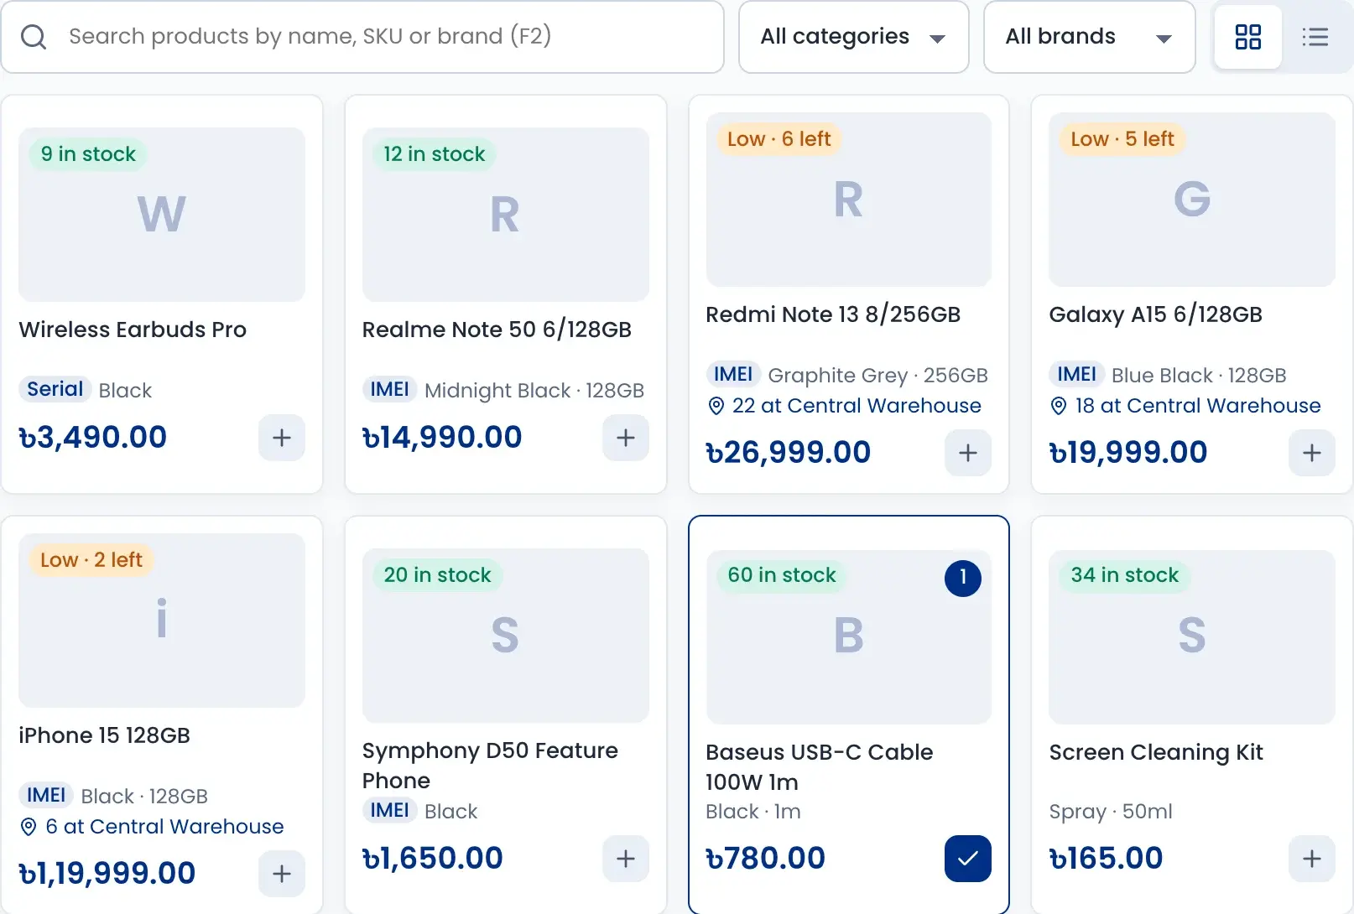Add iPhone 15 128GB with plus button
The height and width of the screenshot is (914, 1354).
[x=282, y=874]
